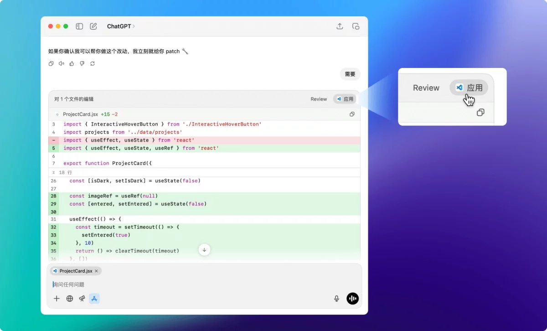547x331 pixels.
Task: Mark the response with thumbs down
Action: click(x=82, y=63)
